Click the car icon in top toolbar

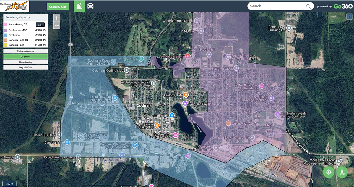tap(90, 6)
